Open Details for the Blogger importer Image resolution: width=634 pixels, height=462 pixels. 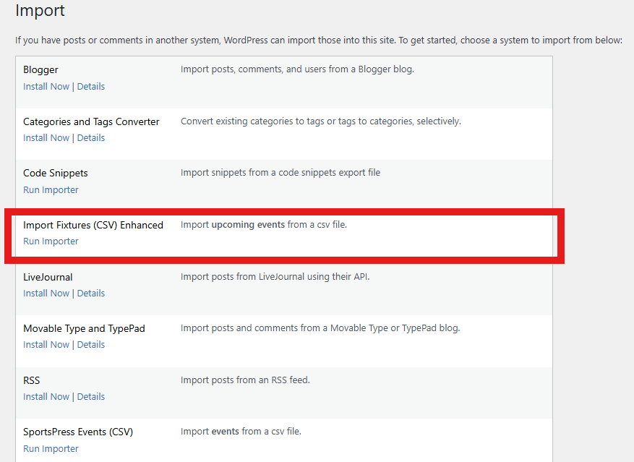[x=90, y=86]
